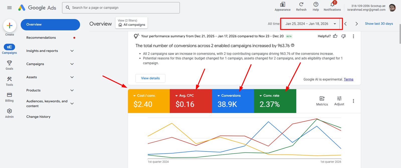This screenshot has width=401, height=168.
Task: Expand Insights and reports section
Action: click(x=72, y=51)
